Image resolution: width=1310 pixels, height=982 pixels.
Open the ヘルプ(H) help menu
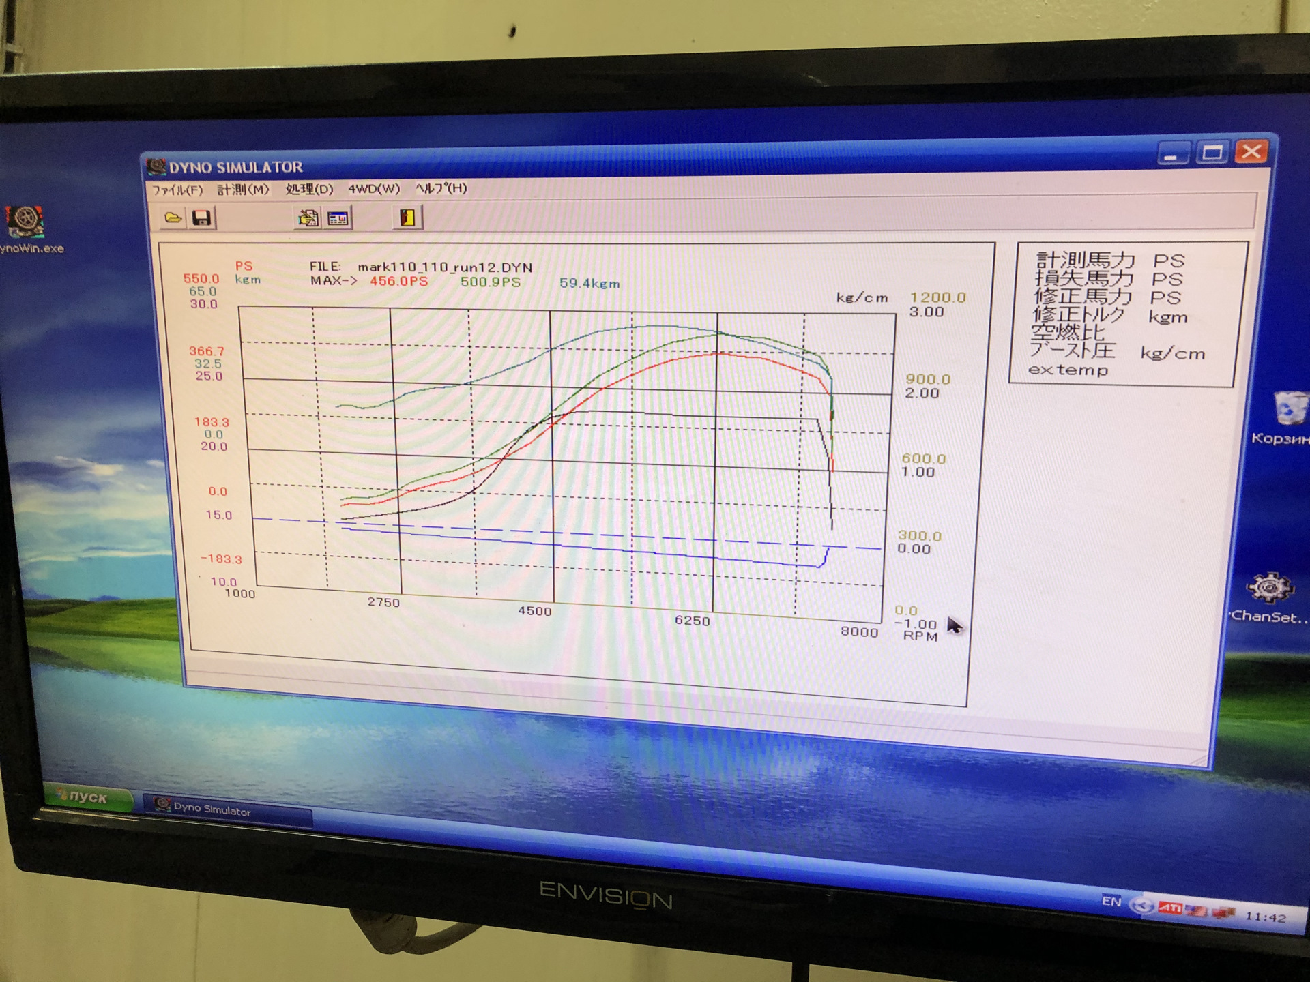click(x=441, y=188)
